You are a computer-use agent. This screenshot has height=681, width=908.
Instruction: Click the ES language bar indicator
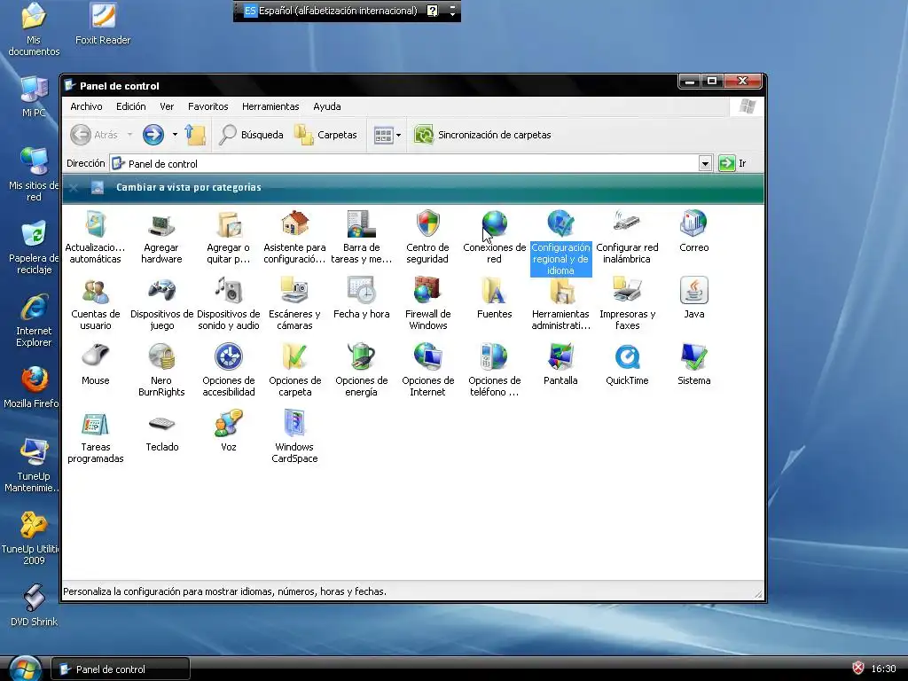[250, 11]
